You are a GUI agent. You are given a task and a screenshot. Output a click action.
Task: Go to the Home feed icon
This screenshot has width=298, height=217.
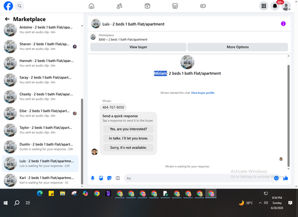point(91,6)
